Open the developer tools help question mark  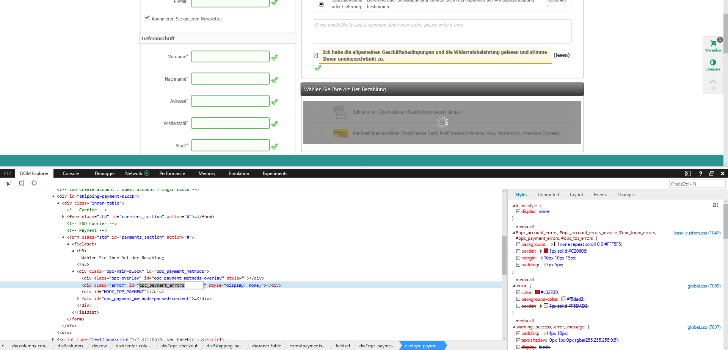coord(701,173)
